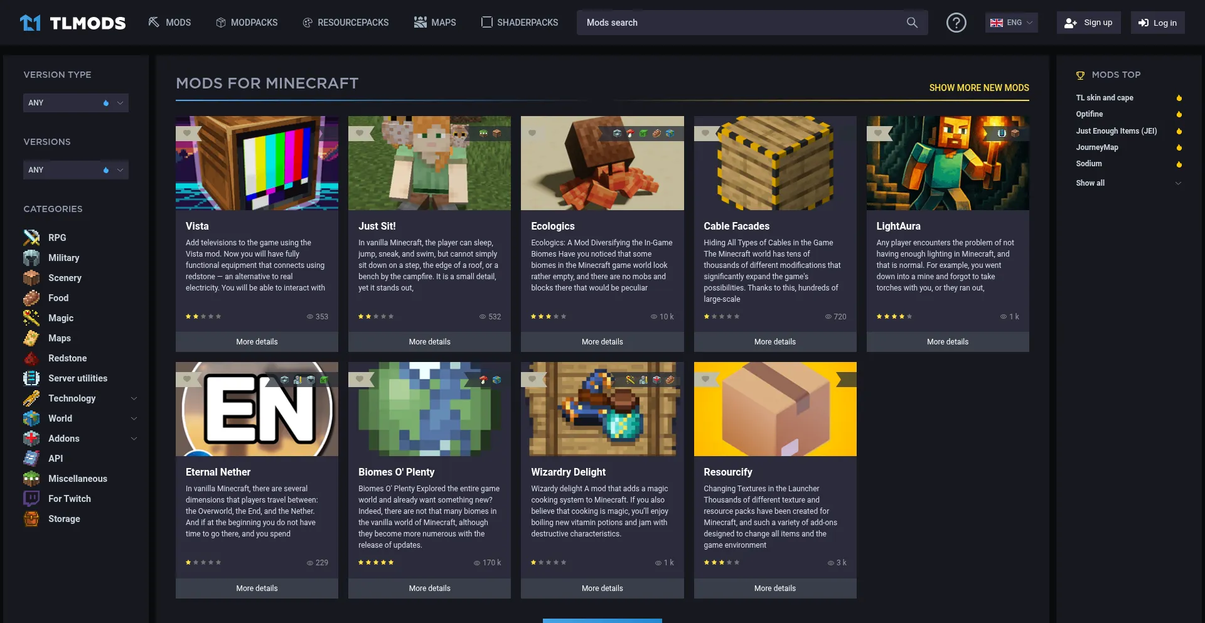Click More details under Just Sit!
The width and height of the screenshot is (1205, 623).
(429, 342)
